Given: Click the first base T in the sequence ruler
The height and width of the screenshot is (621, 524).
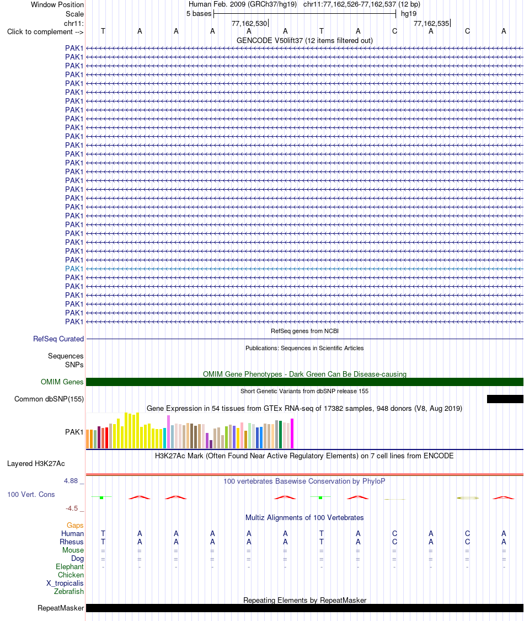Looking at the screenshot, I should coord(103,31).
